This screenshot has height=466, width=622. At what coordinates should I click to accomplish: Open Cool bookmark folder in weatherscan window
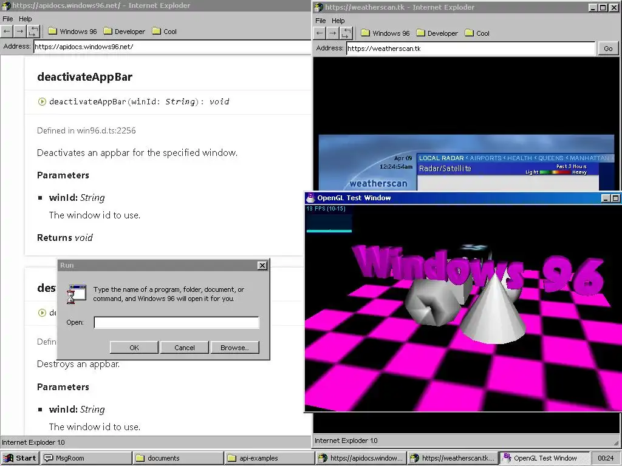click(477, 33)
